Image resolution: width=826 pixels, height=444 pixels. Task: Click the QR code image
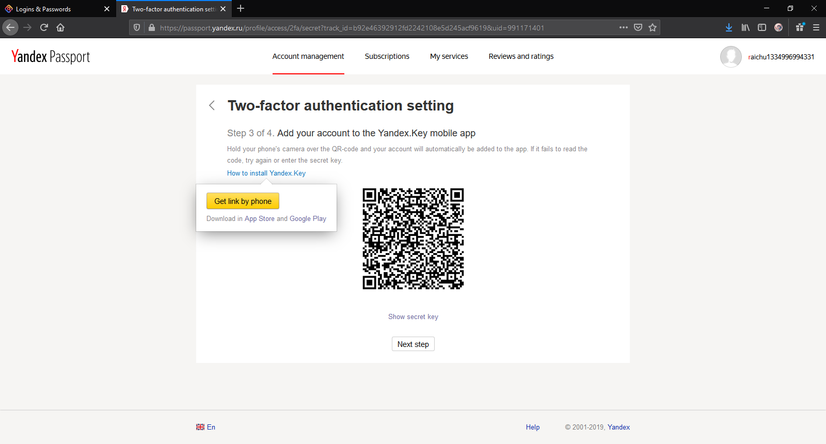413,239
